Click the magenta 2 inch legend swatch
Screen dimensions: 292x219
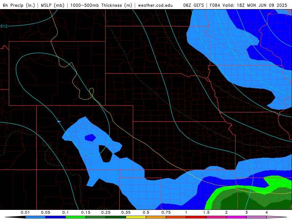(x=237, y=217)
